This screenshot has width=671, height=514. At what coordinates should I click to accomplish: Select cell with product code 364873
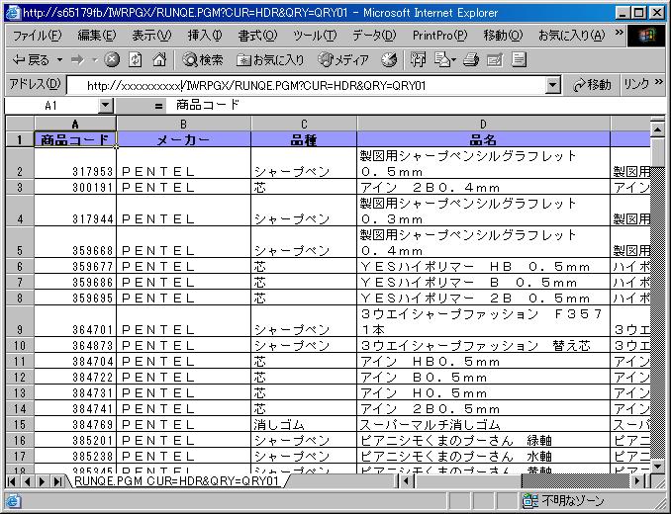75,345
